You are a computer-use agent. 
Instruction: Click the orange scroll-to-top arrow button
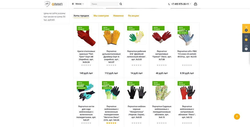237,117
